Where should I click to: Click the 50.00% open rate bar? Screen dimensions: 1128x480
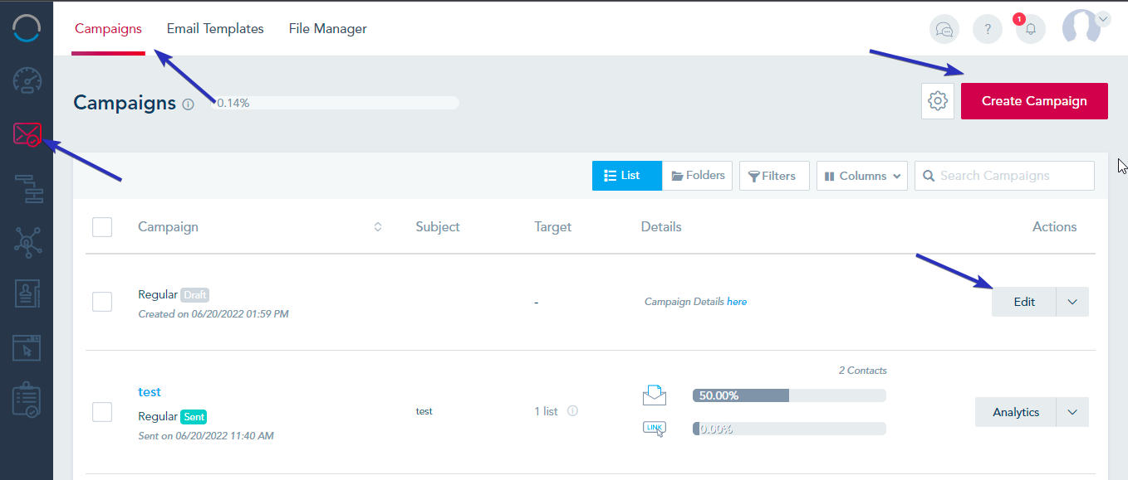pos(789,395)
